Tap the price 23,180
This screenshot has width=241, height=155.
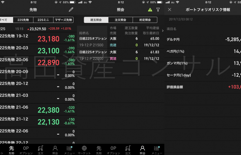[49, 39]
